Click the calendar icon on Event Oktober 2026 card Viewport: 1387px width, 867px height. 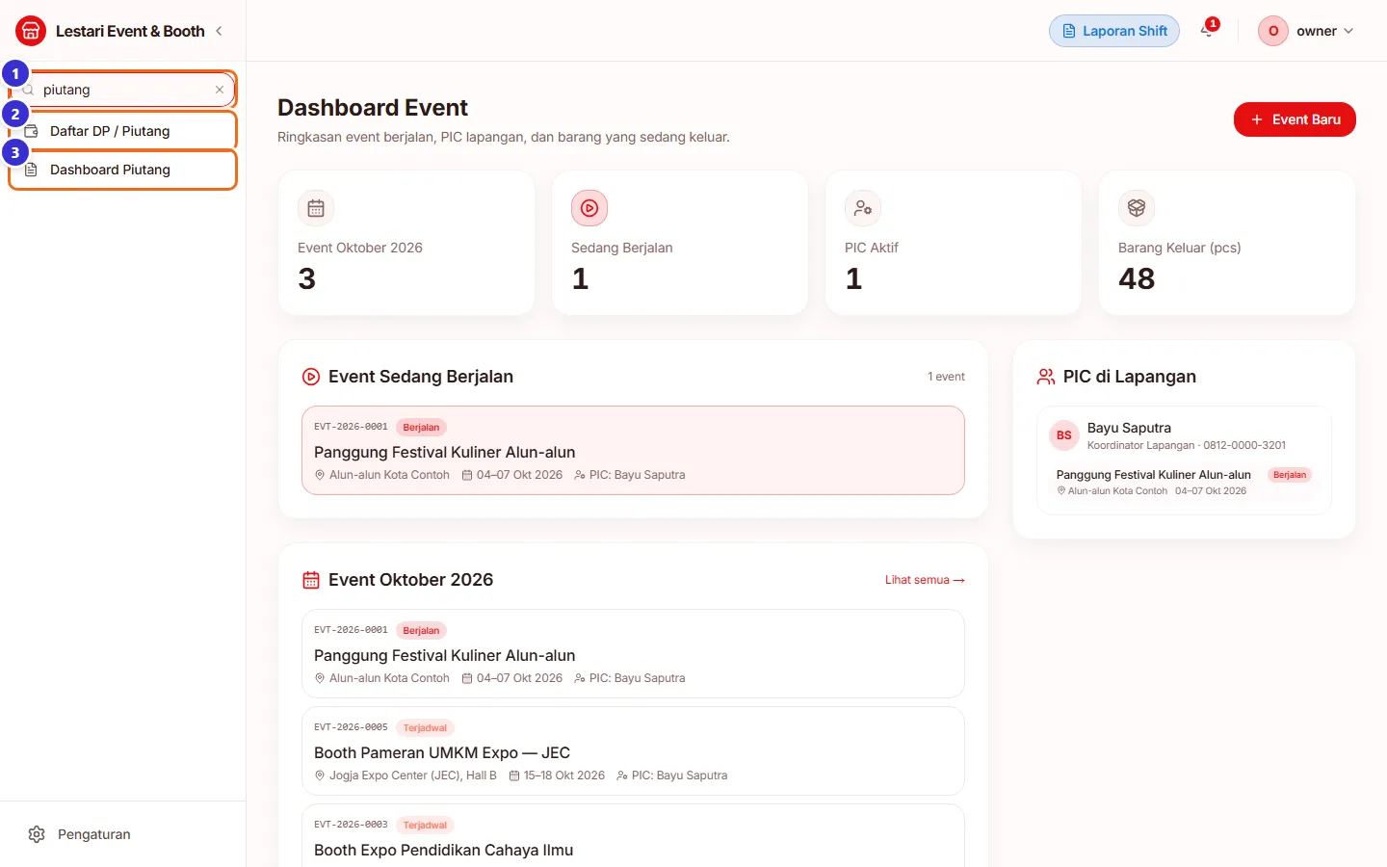point(316,208)
